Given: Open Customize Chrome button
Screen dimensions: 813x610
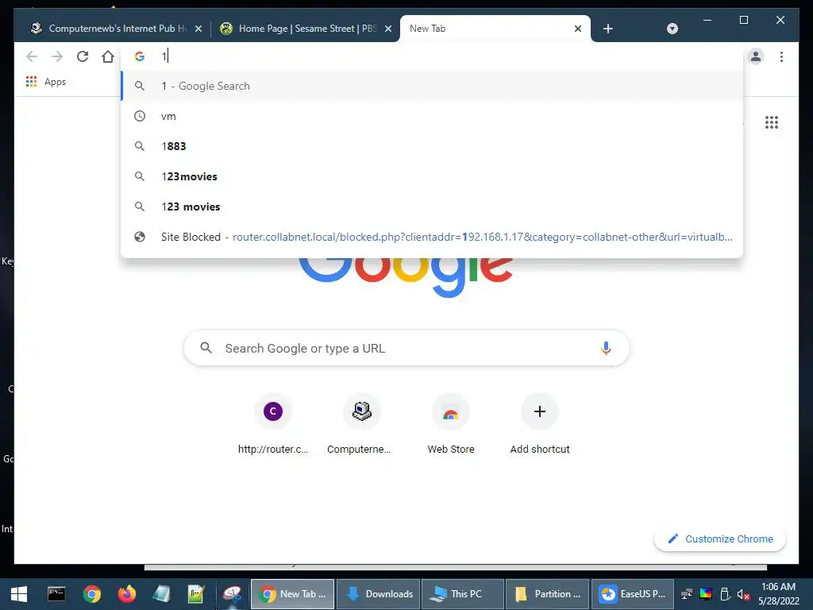Looking at the screenshot, I should pos(719,539).
